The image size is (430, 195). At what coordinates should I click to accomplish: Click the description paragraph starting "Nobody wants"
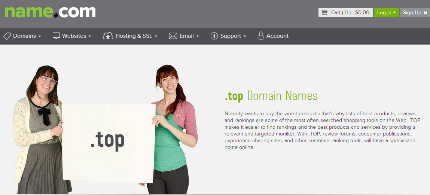(x=323, y=131)
